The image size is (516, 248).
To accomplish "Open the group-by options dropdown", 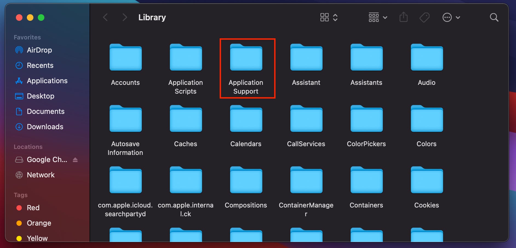I will tap(378, 18).
